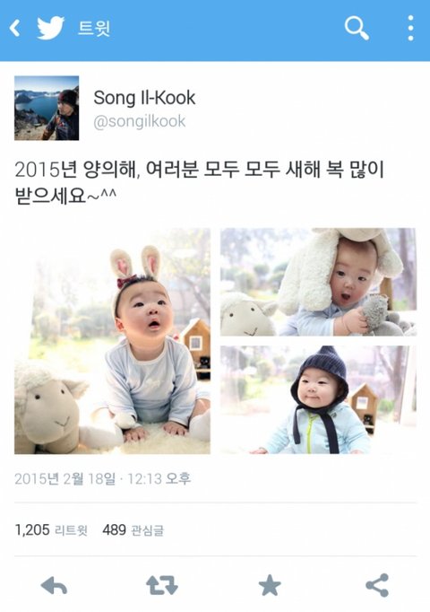Open the baby with bunny ears photo

click(x=113, y=341)
